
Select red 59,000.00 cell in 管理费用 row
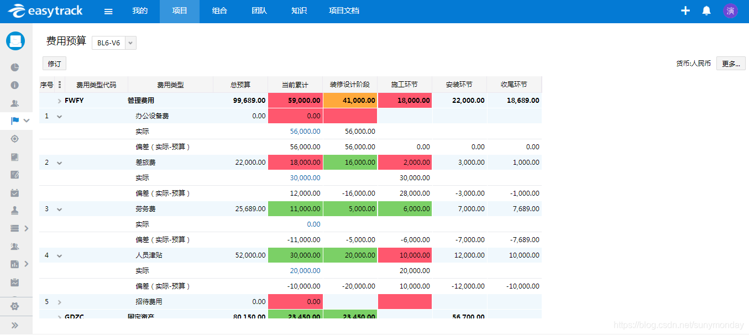pos(295,101)
